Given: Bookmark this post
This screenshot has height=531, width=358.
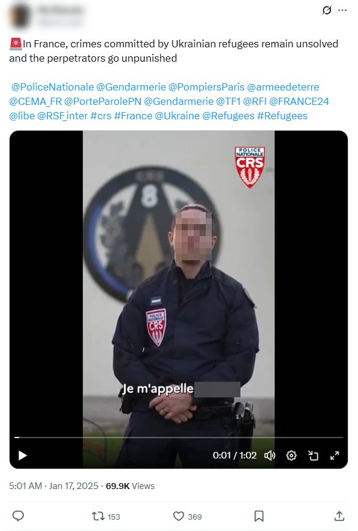Looking at the screenshot, I should pyautogui.click(x=259, y=516).
